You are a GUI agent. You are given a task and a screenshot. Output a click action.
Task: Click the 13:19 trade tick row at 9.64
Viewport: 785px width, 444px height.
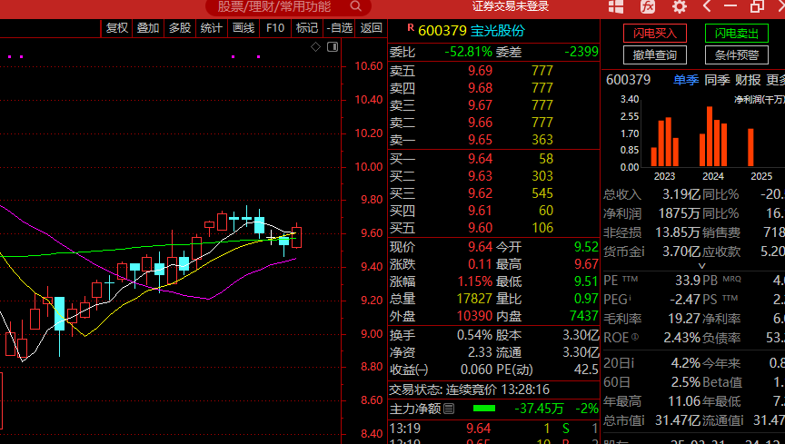click(x=493, y=429)
